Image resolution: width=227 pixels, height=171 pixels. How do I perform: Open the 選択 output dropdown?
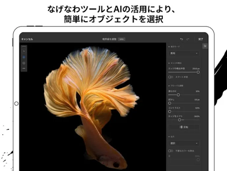[184, 143]
